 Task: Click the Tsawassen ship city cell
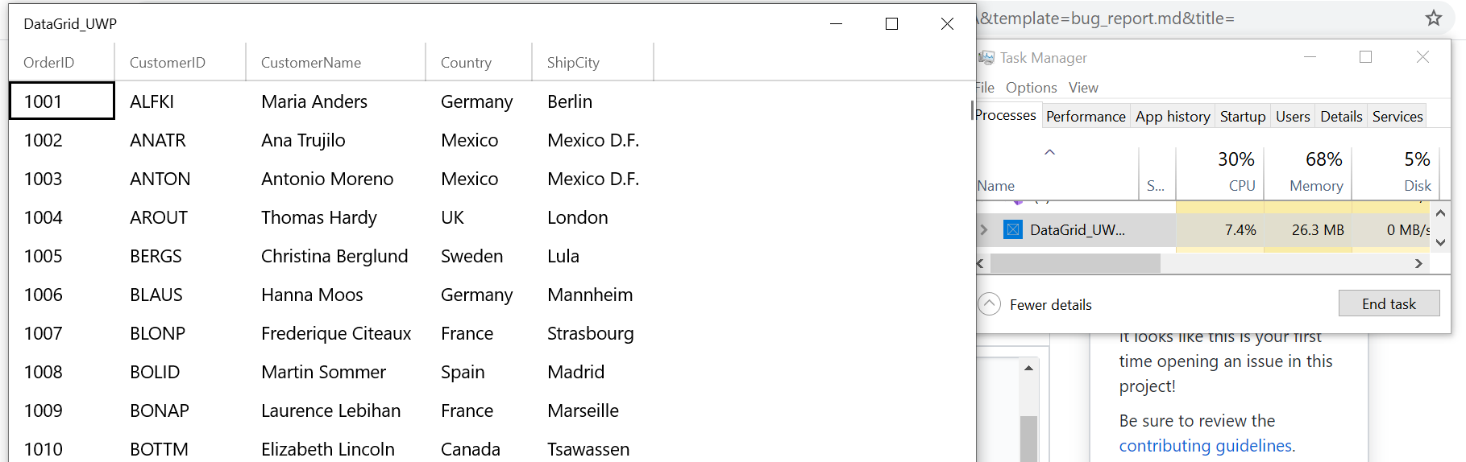click(592, 448)
